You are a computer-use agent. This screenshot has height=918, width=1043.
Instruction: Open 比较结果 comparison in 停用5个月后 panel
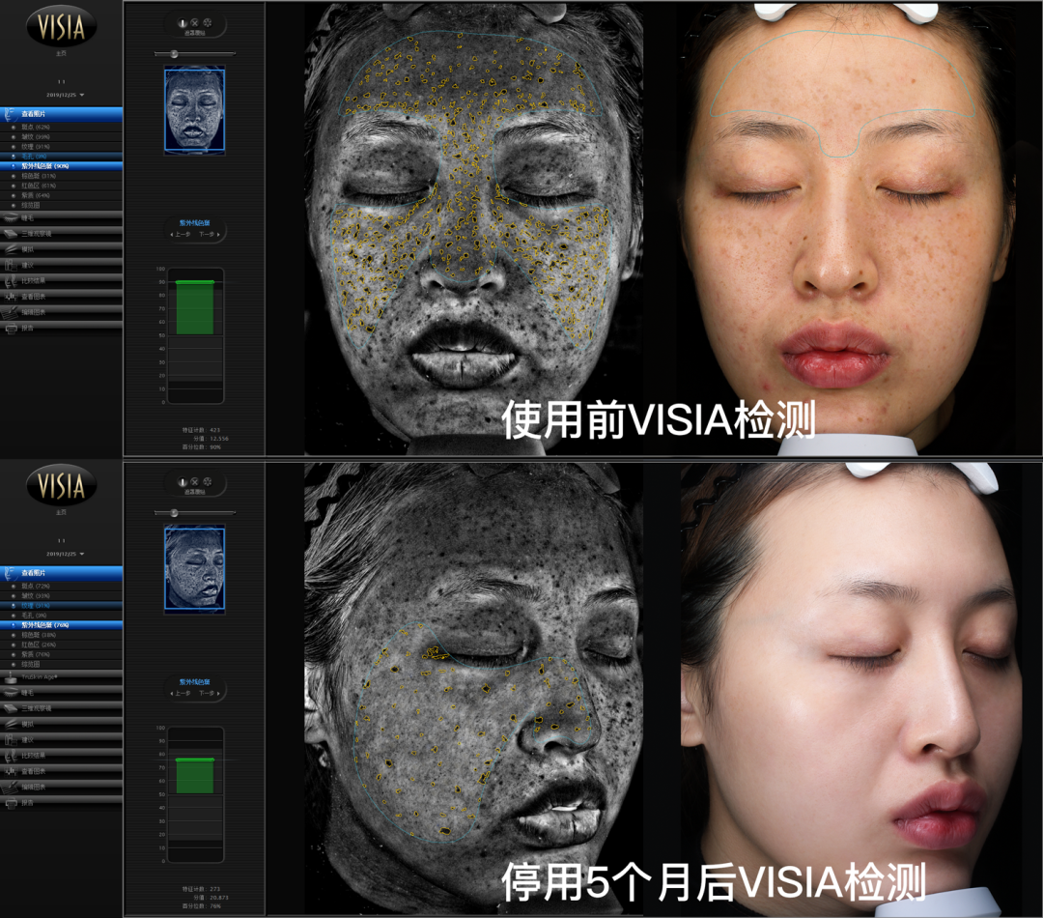[x=61, y=756]
